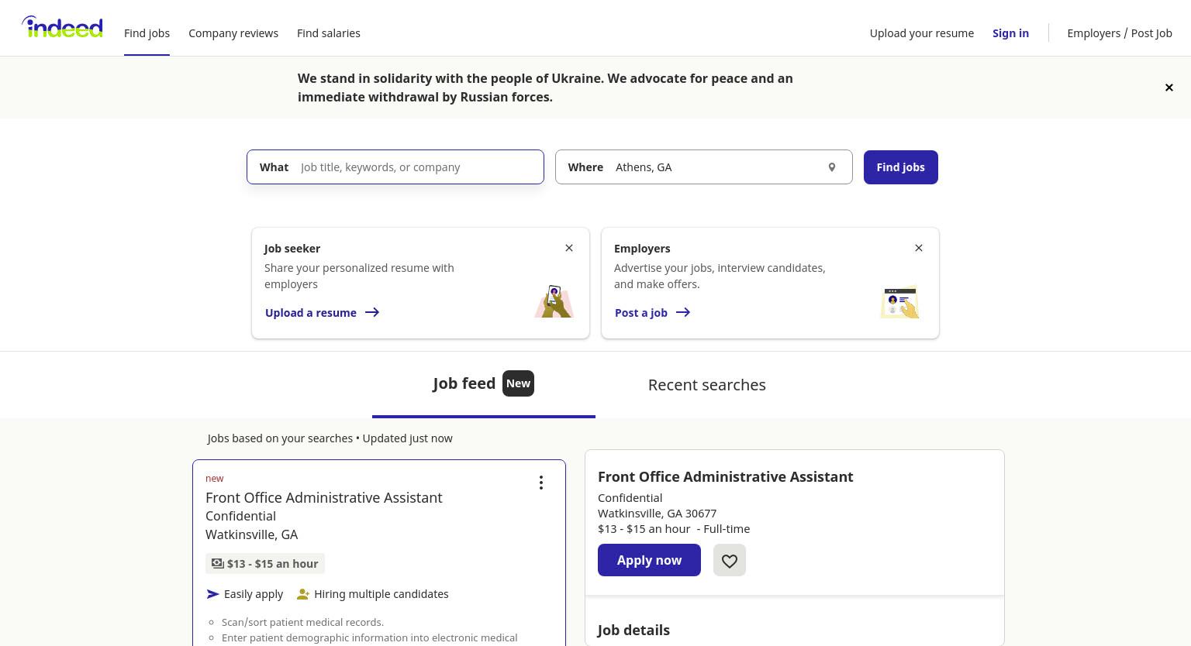1191x646 pixels.
Task: Click the 'new' label on the job card
Action: click(215, 479)
